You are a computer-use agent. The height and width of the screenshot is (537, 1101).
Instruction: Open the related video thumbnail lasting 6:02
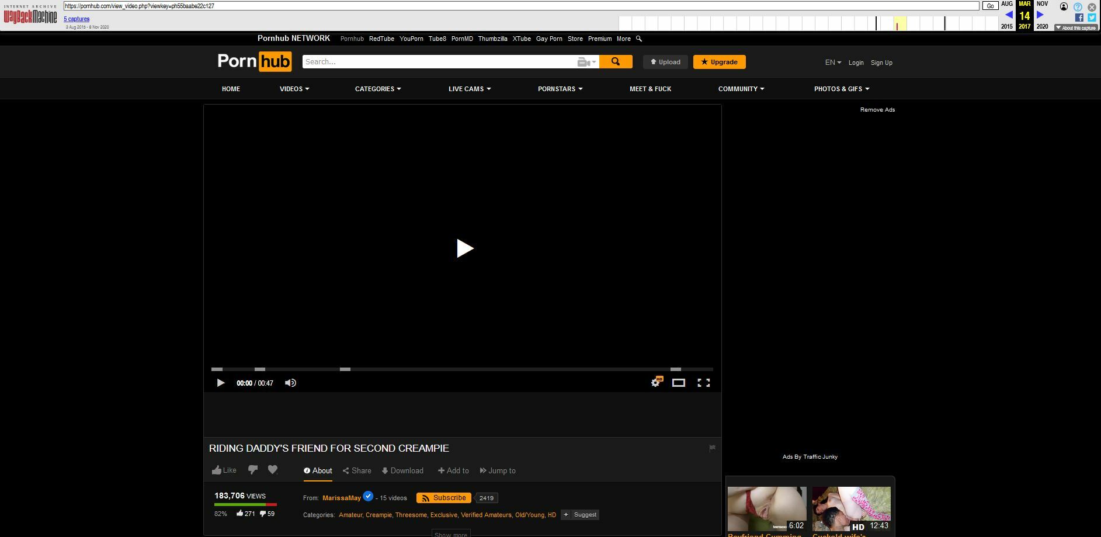coord(767,509)
